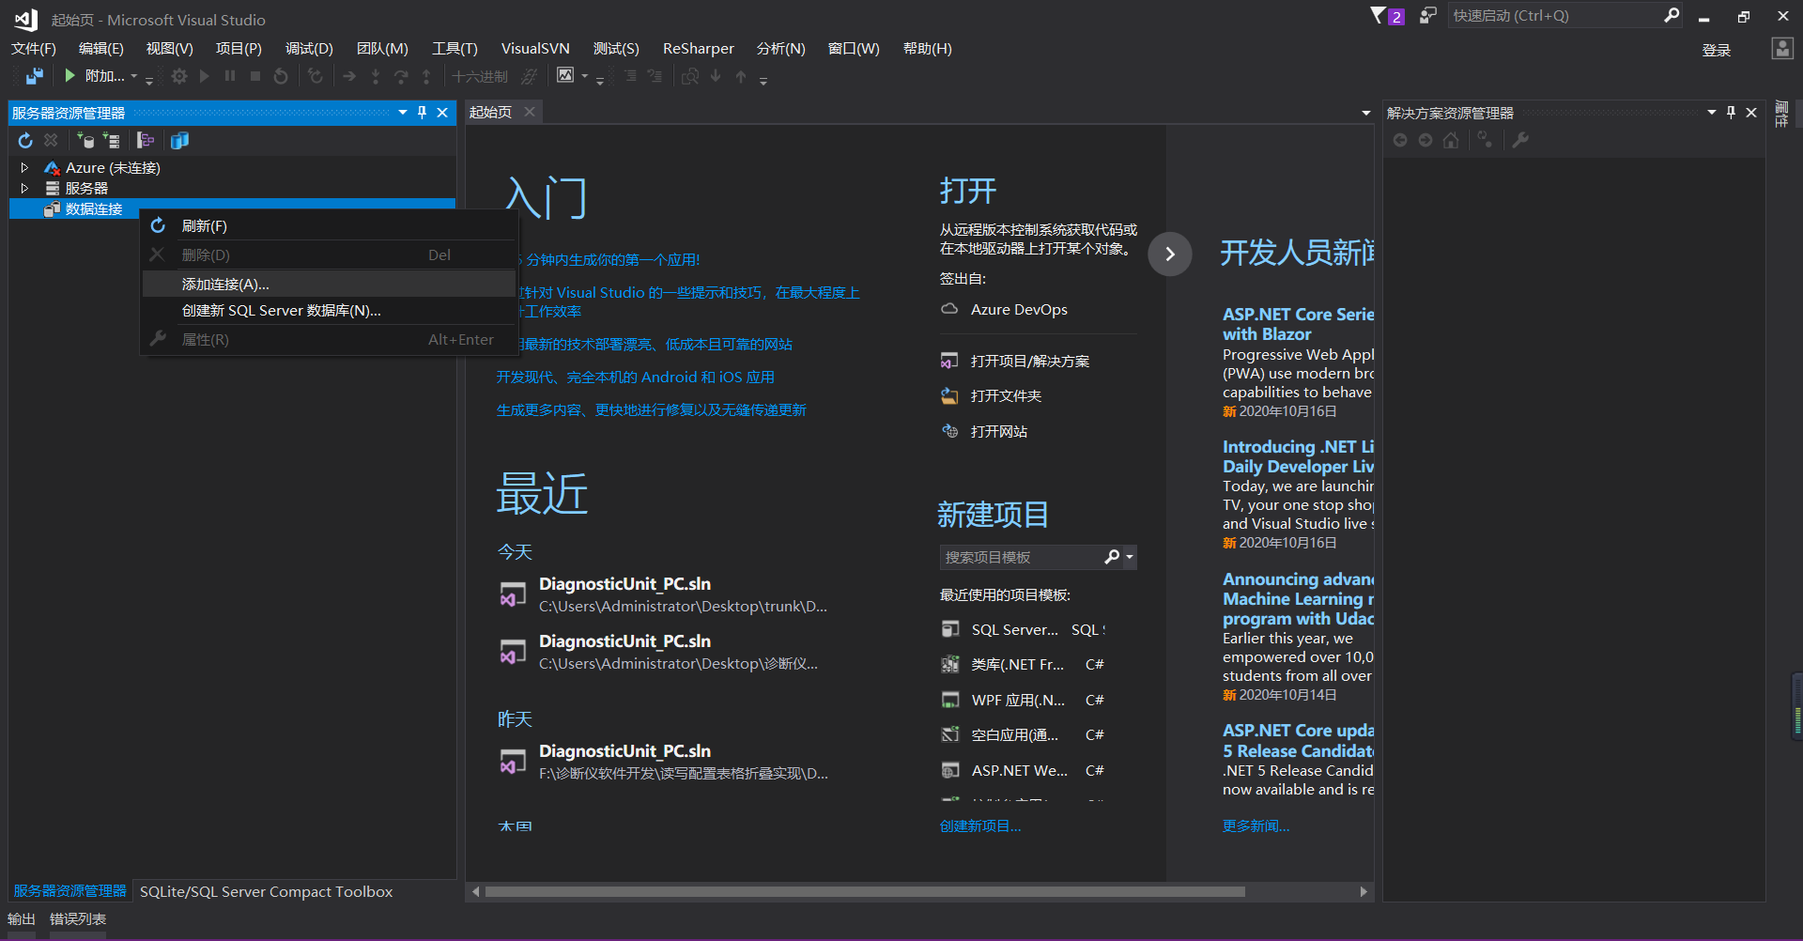Click the Stop refresh X icon in Server Explorer toolbar
The width and height of the screenshot is (1803, 941).
[51, 140]
